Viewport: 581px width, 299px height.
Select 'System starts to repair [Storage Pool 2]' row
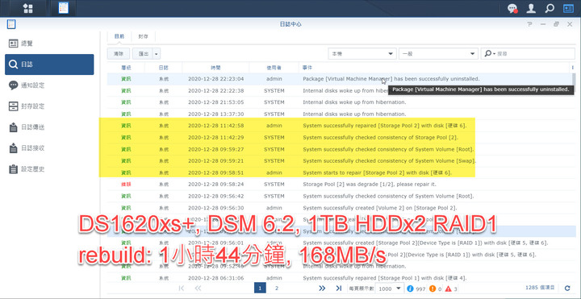(x=339, y=172)
